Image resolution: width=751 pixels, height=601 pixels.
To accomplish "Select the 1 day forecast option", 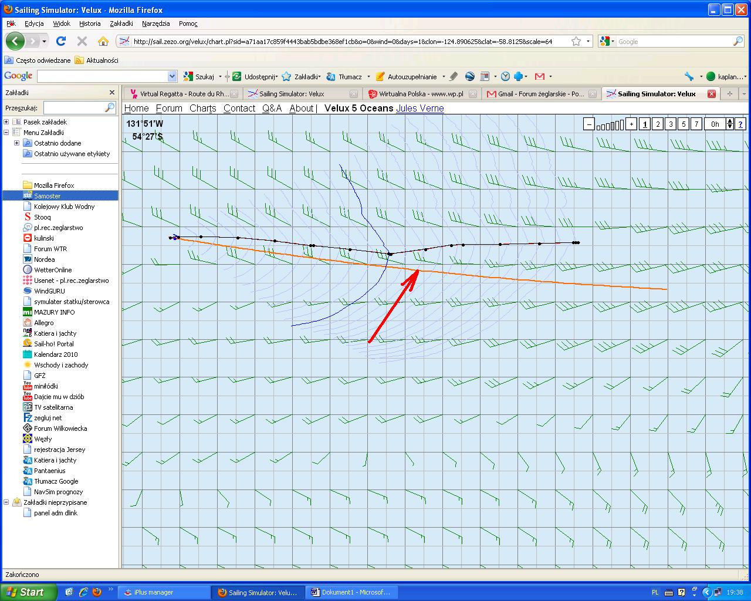I will coord(645,124).
